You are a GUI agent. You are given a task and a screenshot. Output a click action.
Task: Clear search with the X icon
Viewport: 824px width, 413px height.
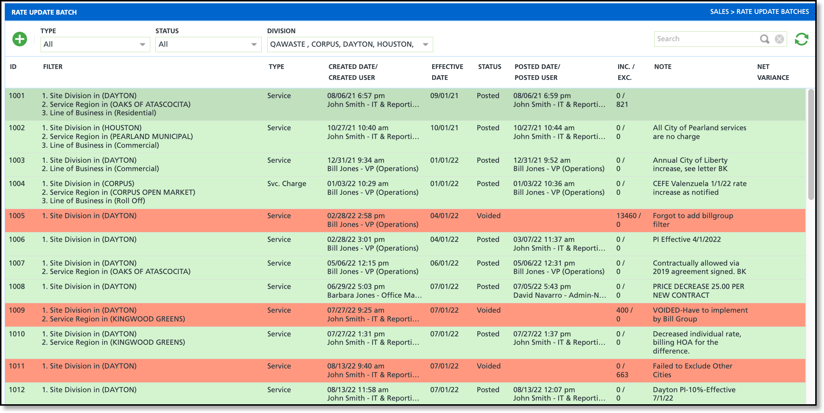click(779, 39)
